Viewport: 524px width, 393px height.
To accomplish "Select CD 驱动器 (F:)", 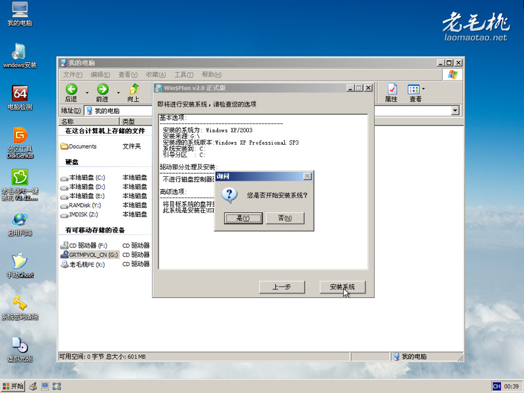I will (84, 246).
